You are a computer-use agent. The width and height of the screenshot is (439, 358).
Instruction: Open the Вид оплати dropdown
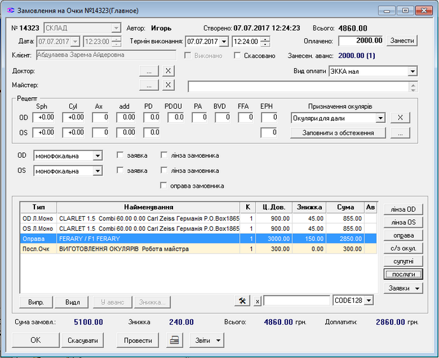pyautogui.click(x=412, y=71)
